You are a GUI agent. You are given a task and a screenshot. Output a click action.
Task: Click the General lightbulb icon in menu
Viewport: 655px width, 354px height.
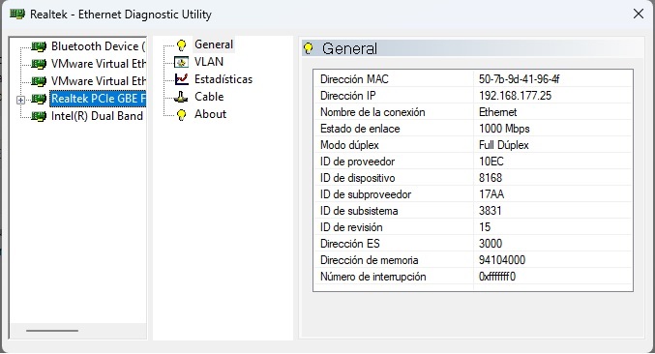click(181, 45)
